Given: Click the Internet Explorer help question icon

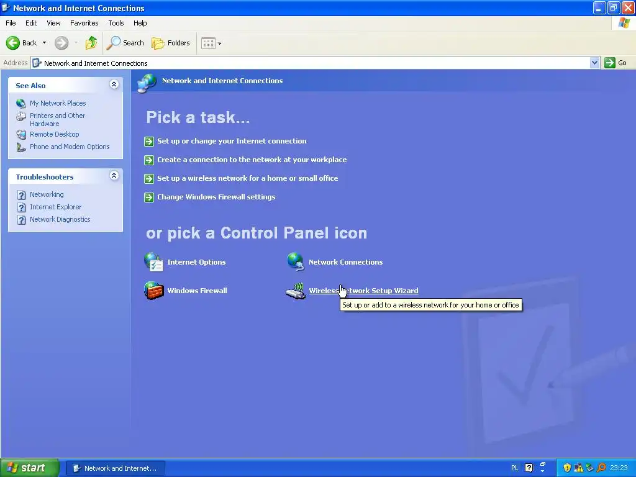Looking at the screenshot, I should pos(22,207).
